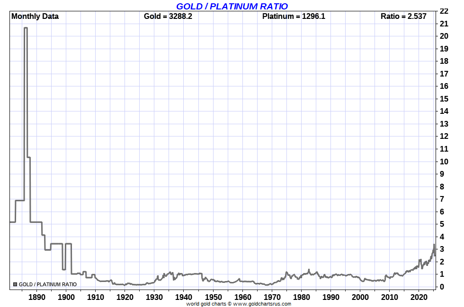Click the chart title GOLD / PLATINUM RATIO
Image resolution: width=464 pixels, height=307 pixels.
tap(232, 6)
